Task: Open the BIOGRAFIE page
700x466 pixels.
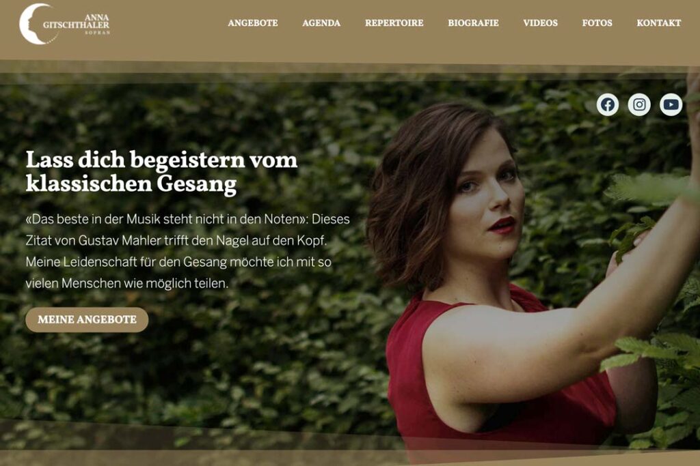Action: tap(473, 23)
